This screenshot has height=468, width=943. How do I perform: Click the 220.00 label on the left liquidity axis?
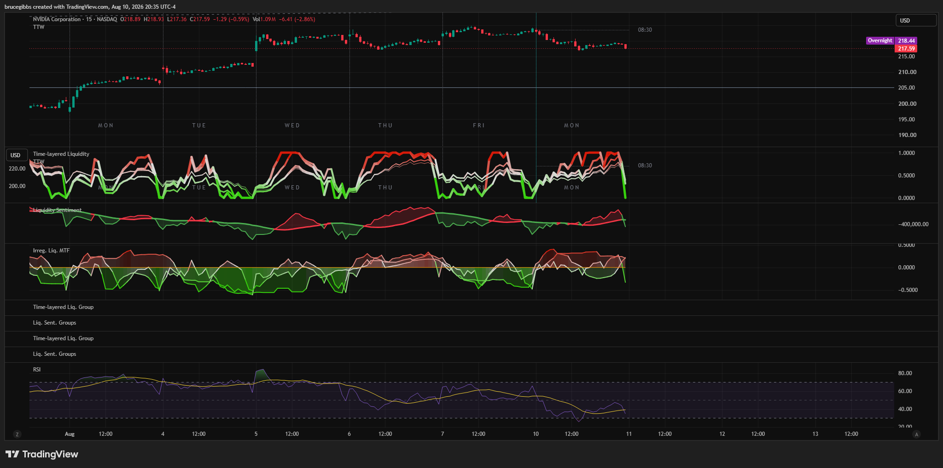pos(17,169)
